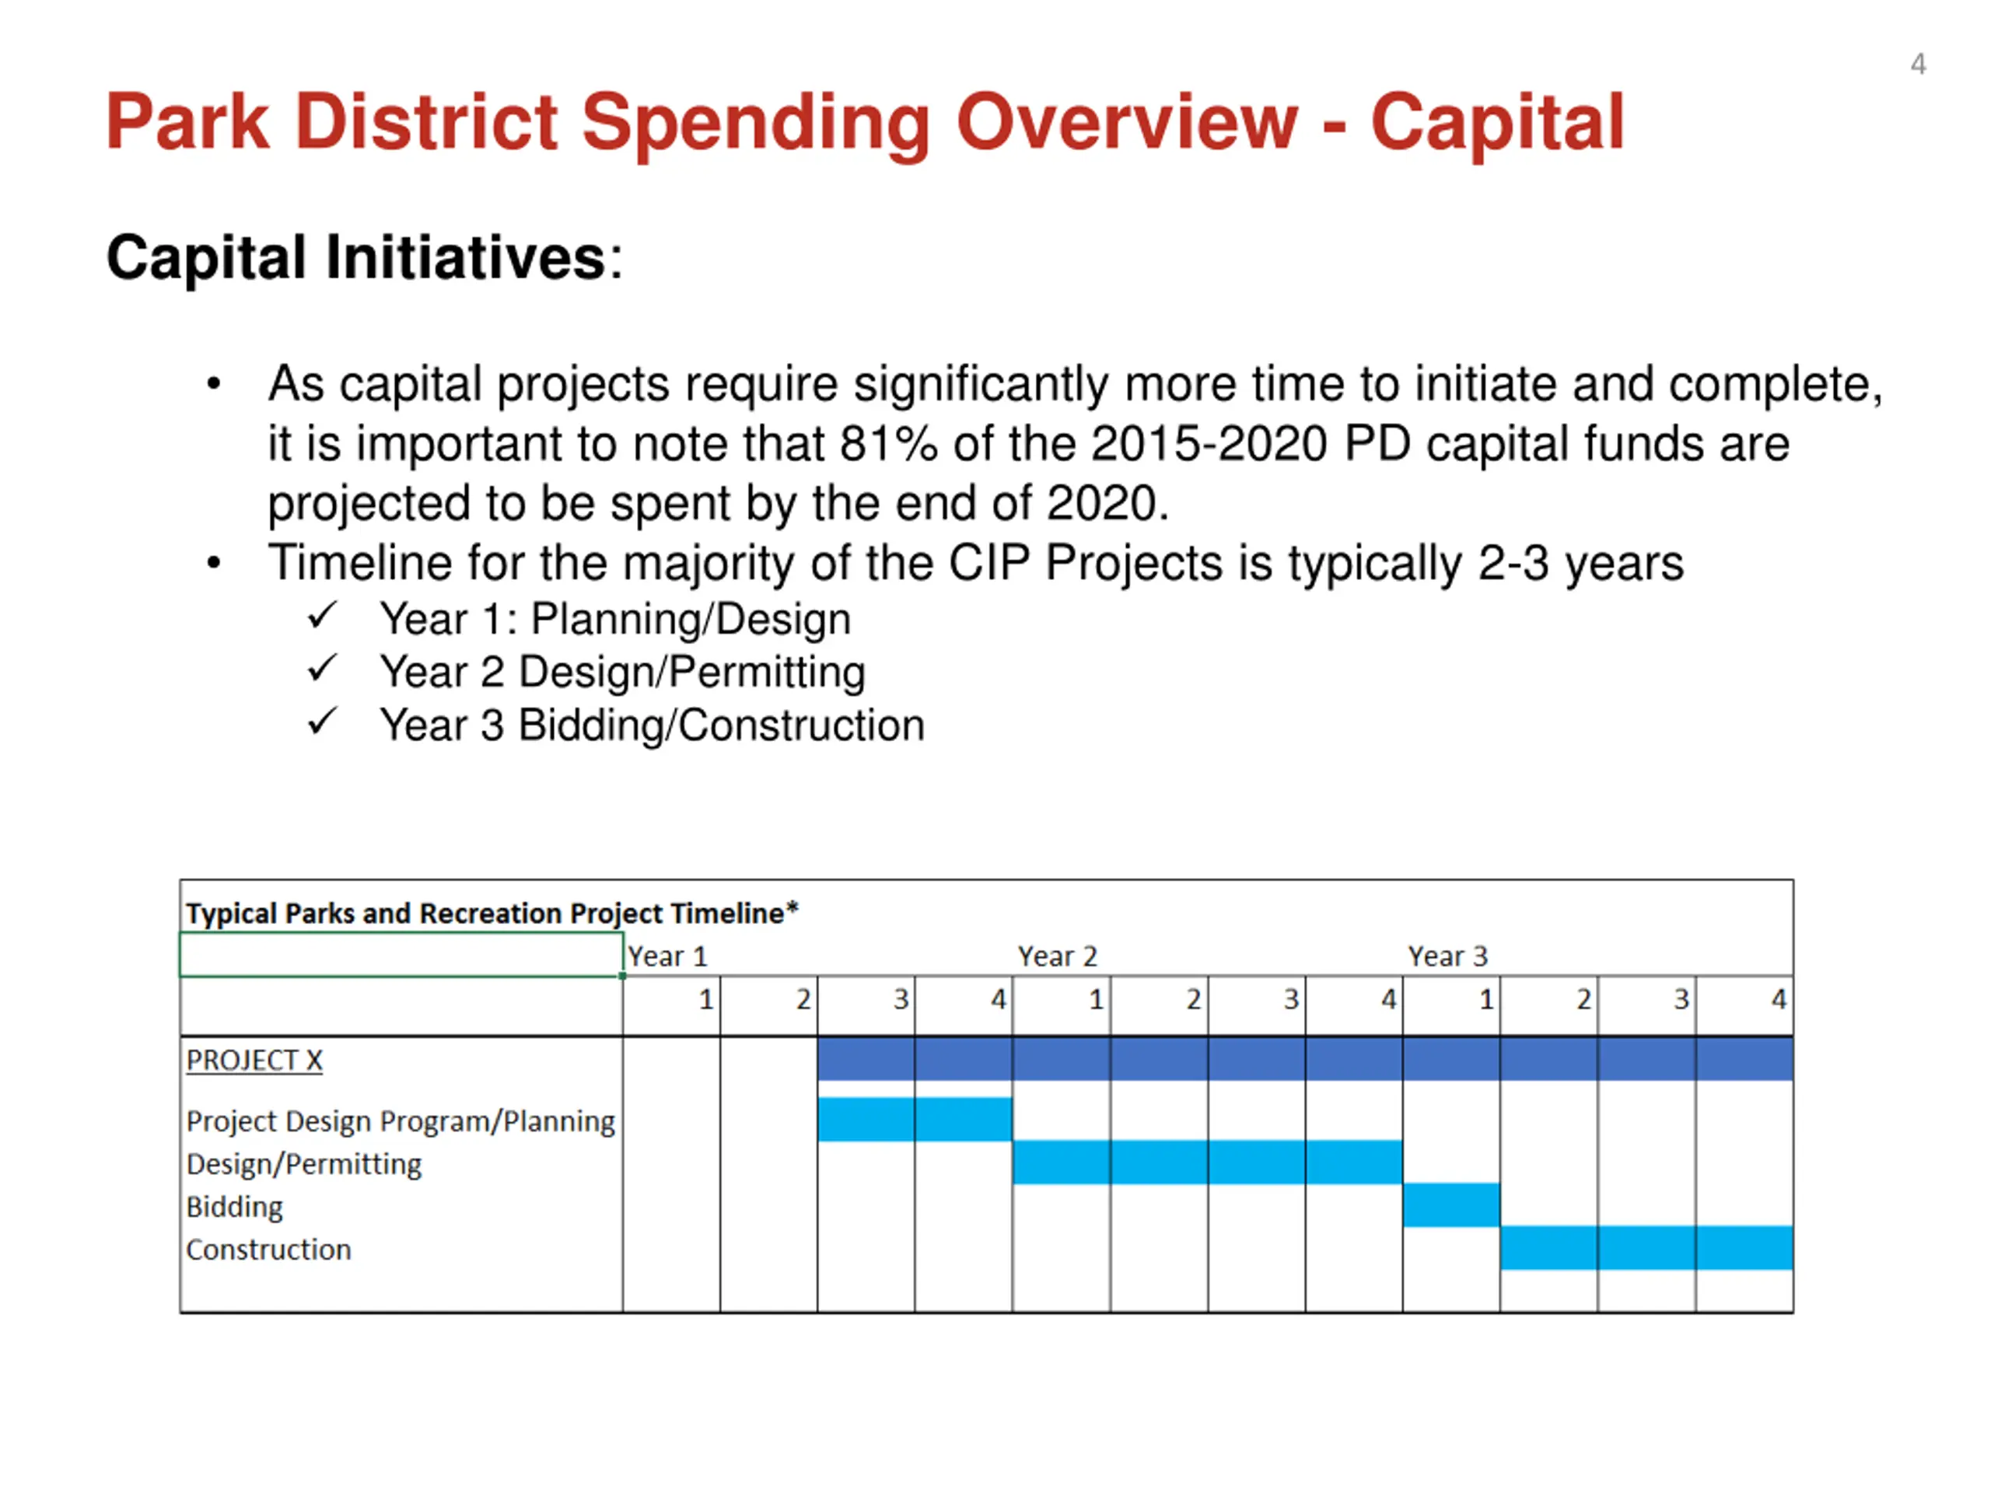
Task: Click the Year 1 Planning/Design checkmark
Action: click(321, 617)
